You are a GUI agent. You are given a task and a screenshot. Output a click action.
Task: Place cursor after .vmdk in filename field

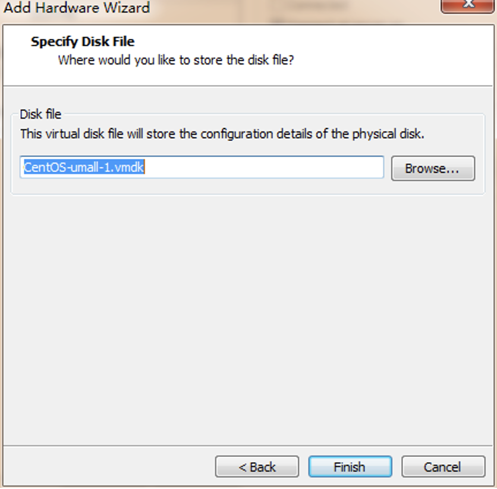(145, 167)
